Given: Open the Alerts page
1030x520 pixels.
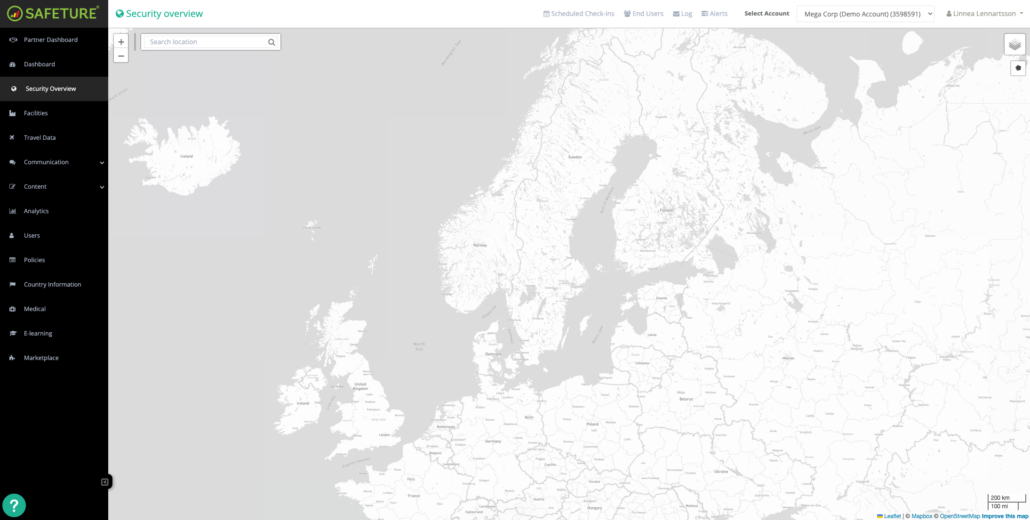Looking at the screenshot, I should [714, 14].
